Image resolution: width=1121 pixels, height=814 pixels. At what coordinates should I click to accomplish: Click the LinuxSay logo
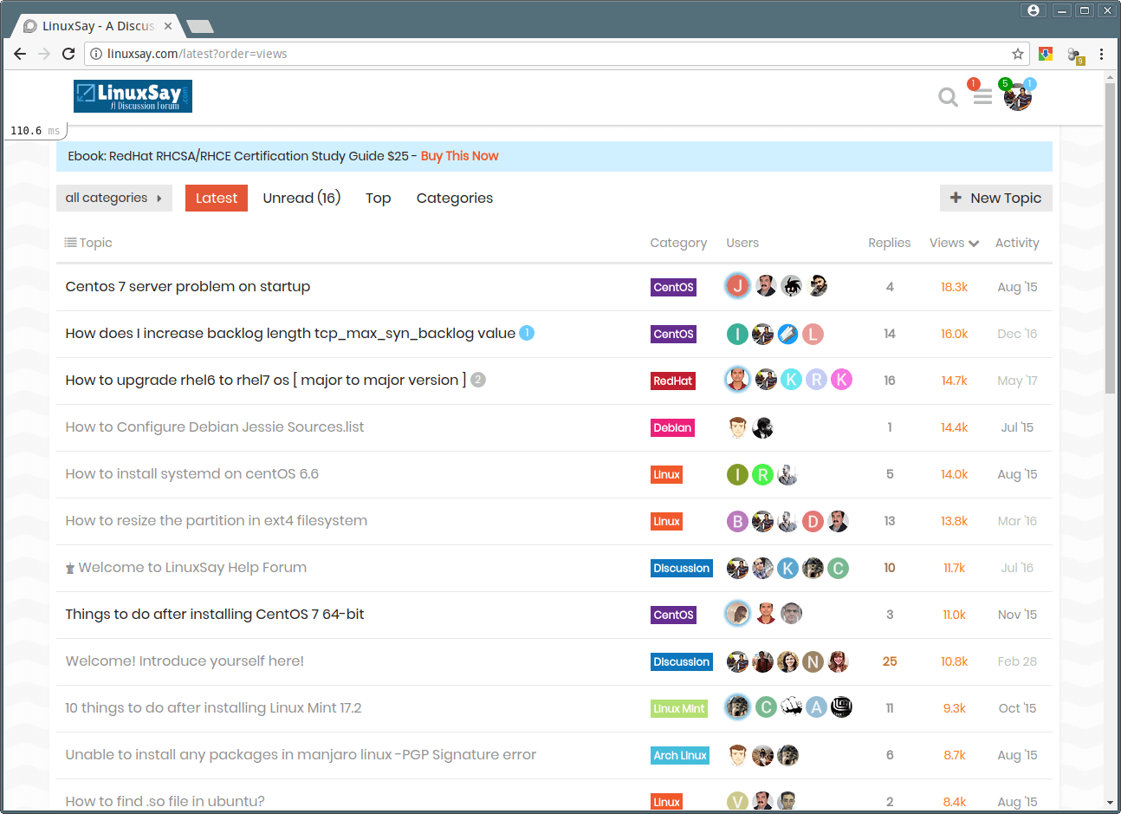(x=133, y=96)
